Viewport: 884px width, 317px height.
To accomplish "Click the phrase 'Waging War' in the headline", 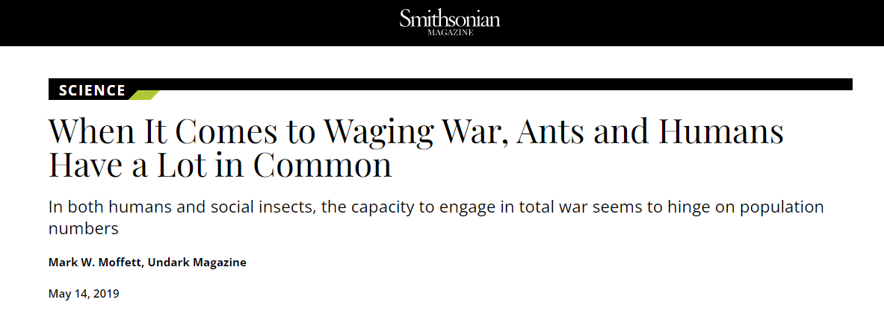I will click(415, 133).
